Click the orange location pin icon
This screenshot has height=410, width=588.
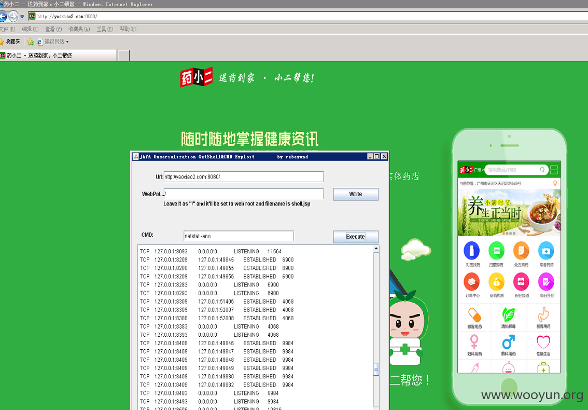[x=555, y=183]
